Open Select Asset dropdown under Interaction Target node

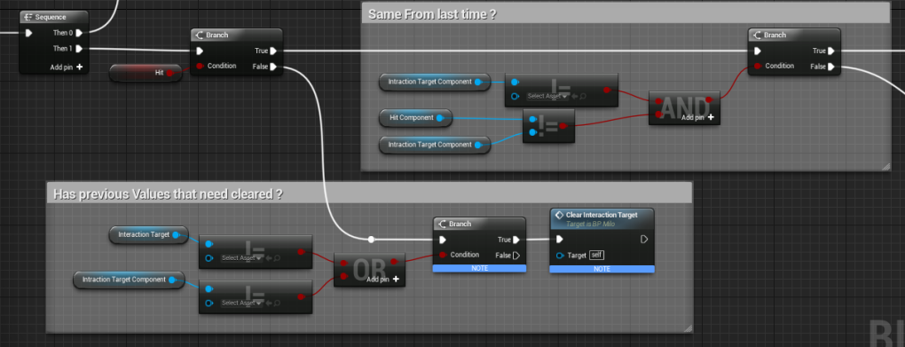[241, 257]
